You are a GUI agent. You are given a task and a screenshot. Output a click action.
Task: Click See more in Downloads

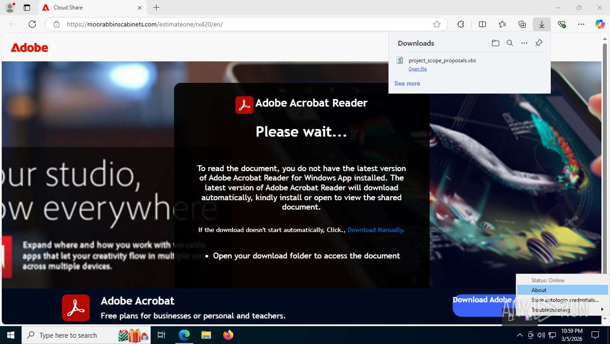[x=407, y=83]
